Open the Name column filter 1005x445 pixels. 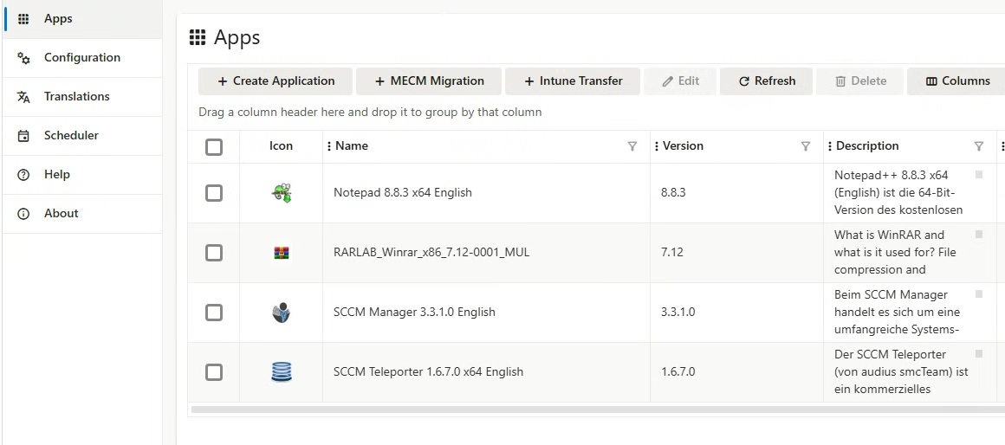click(x=632, y=146)
